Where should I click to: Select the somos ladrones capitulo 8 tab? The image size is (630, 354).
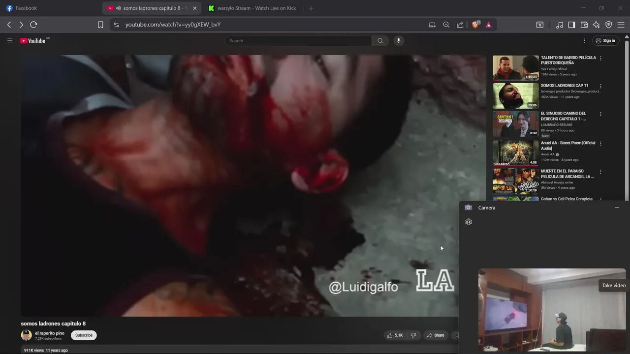[x=152, y=8]
